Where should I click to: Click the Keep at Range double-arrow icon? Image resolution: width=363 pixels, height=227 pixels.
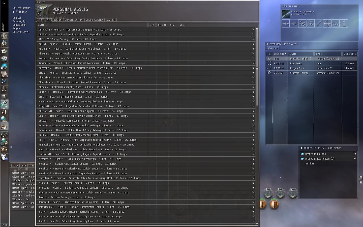[319, 23]
